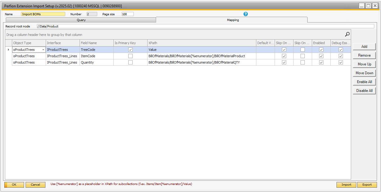
Task: Toggle Debug checkbox for Quantity row
Action: [x=341, y=62]
